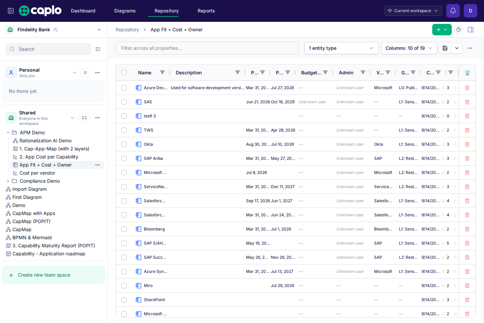This screenshot has width=484, height=323.
Task: Go to Repository tab
Action: (x=167, y=11)
